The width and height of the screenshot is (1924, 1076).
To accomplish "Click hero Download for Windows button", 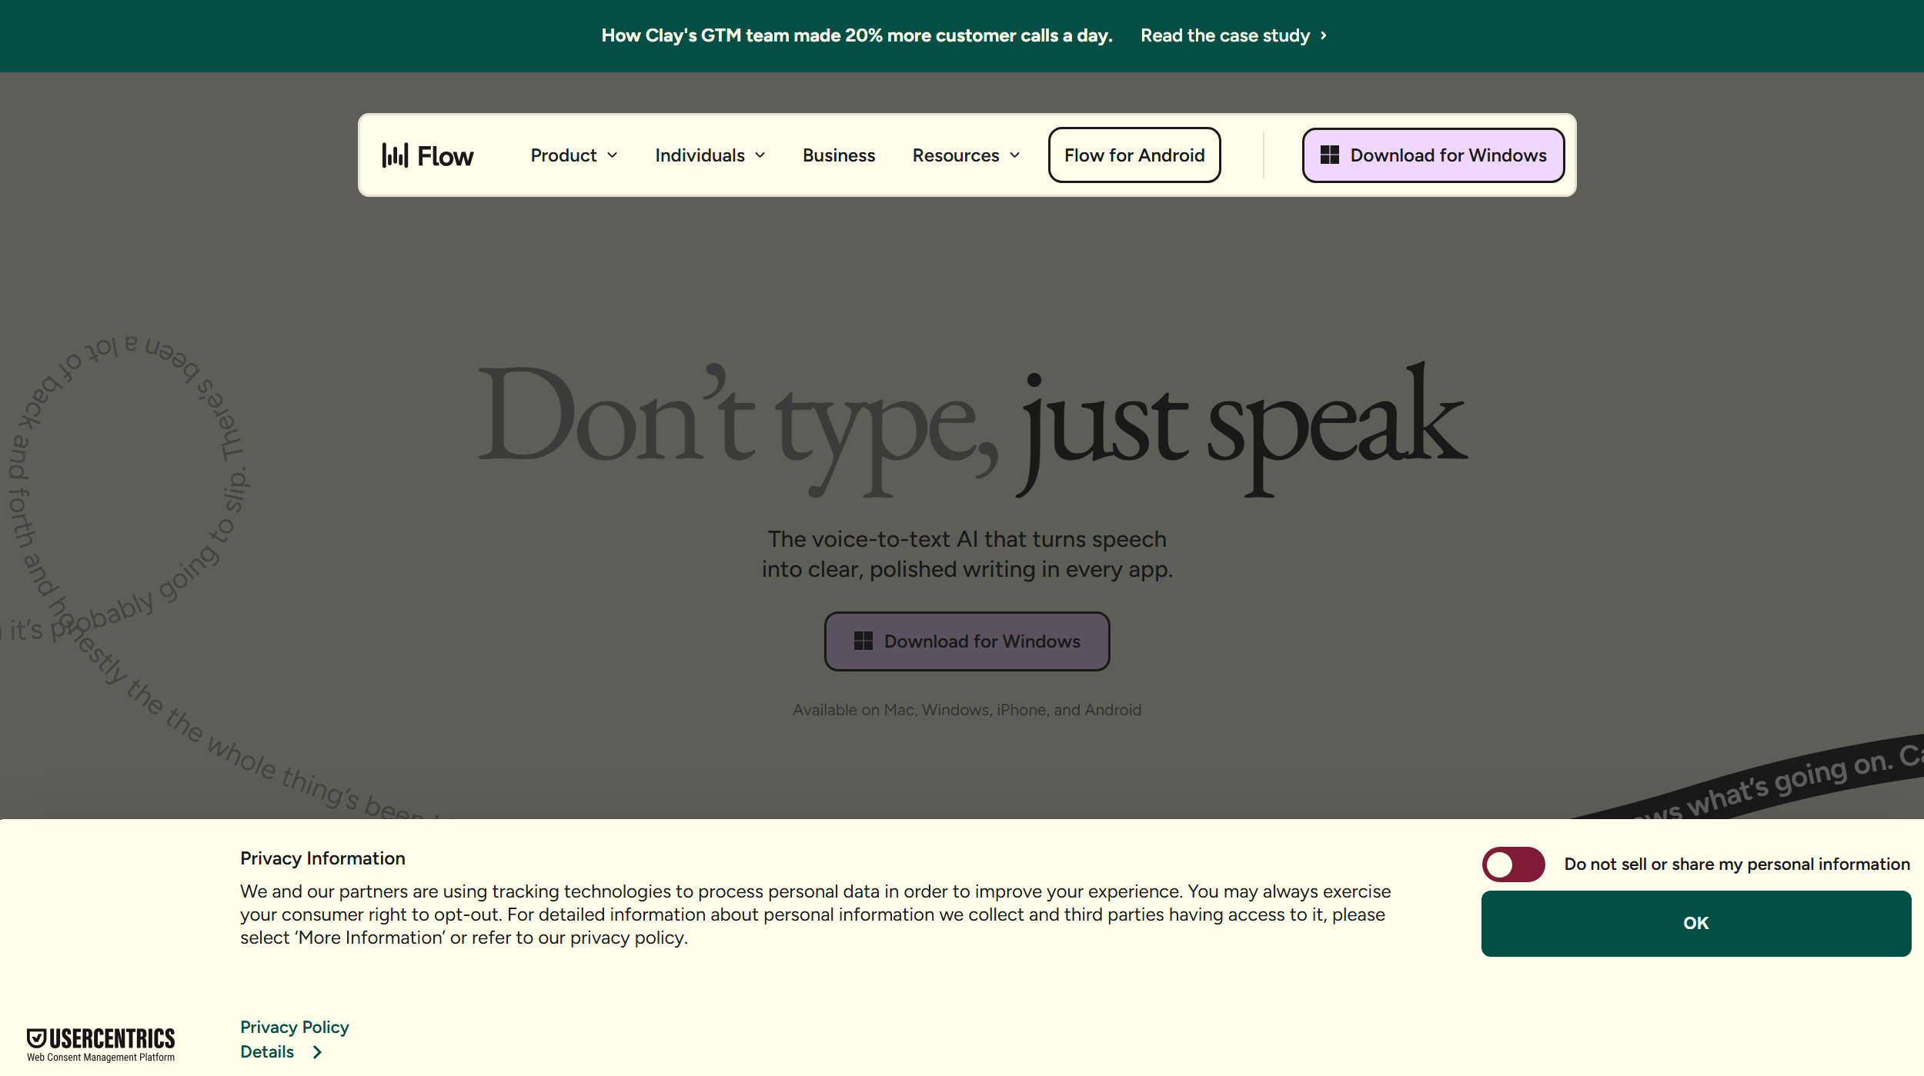I will [967, 641].
